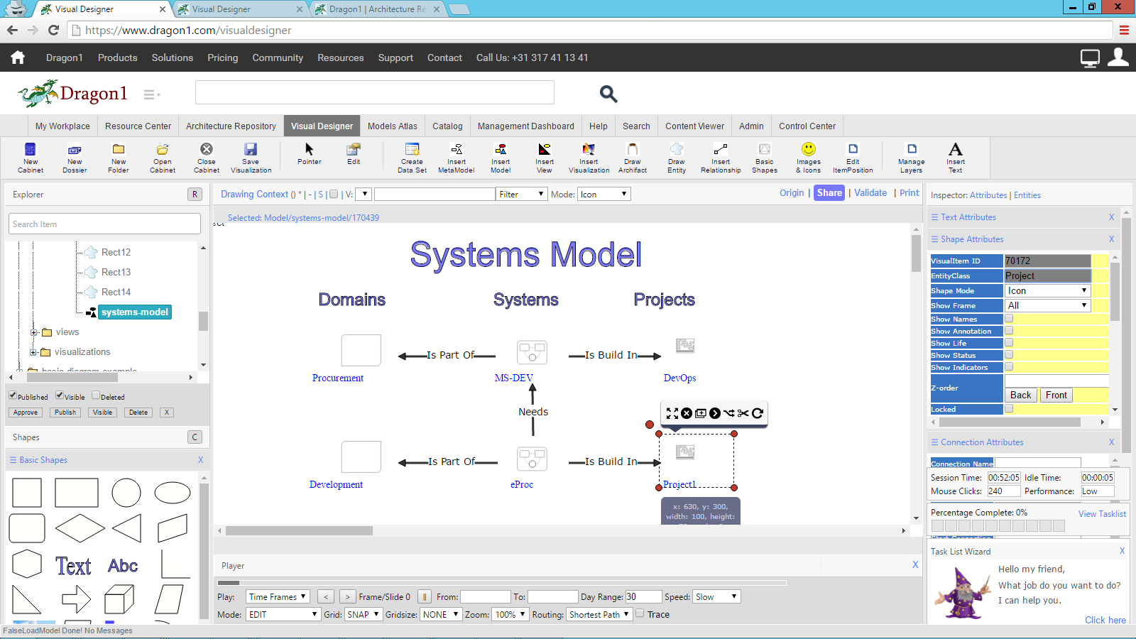Enable Show Names in Shape Attributes
This screenshot has width=1136, height=639.
(1008, 319)
